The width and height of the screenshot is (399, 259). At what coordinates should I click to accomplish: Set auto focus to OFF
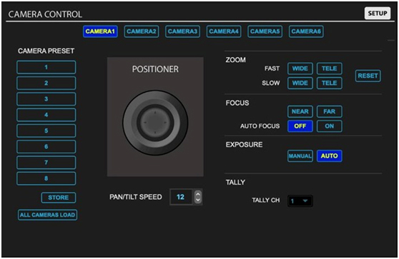click(300, 126)
